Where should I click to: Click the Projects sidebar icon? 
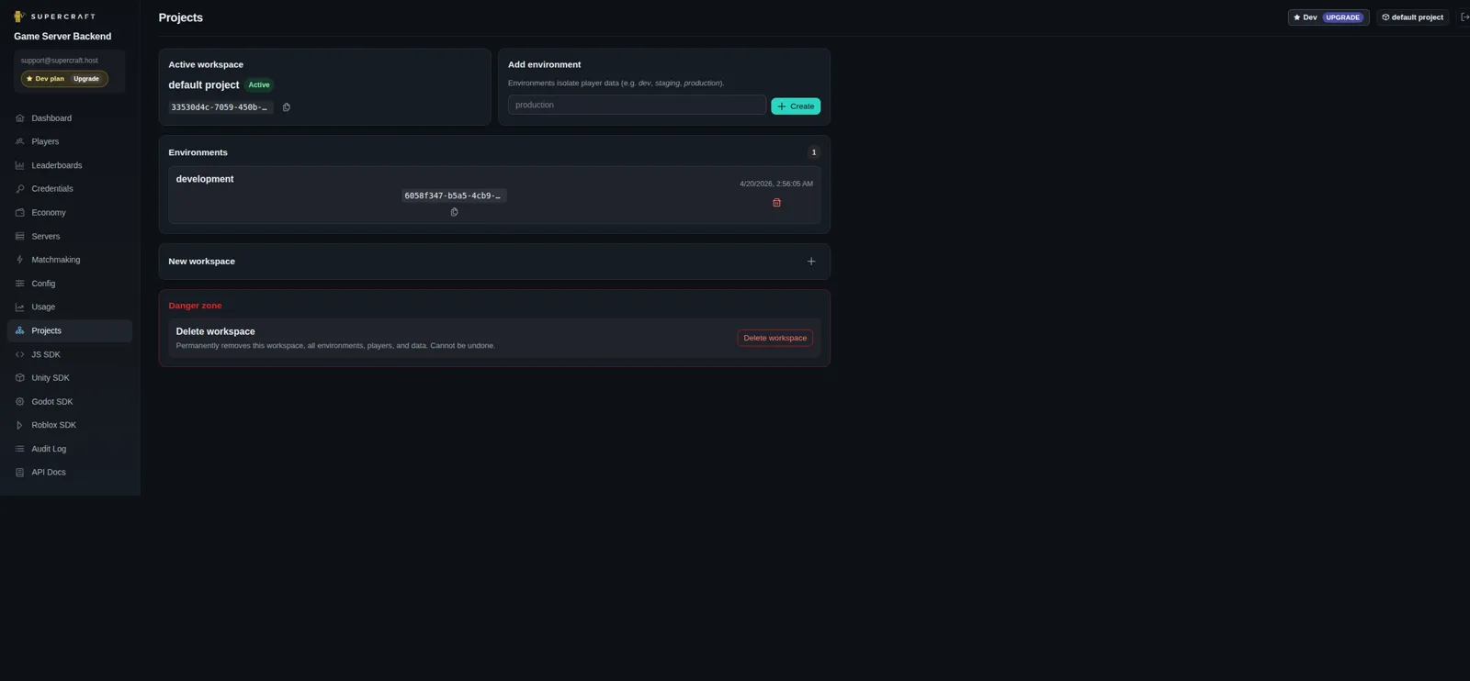click(x=19, y=330)
